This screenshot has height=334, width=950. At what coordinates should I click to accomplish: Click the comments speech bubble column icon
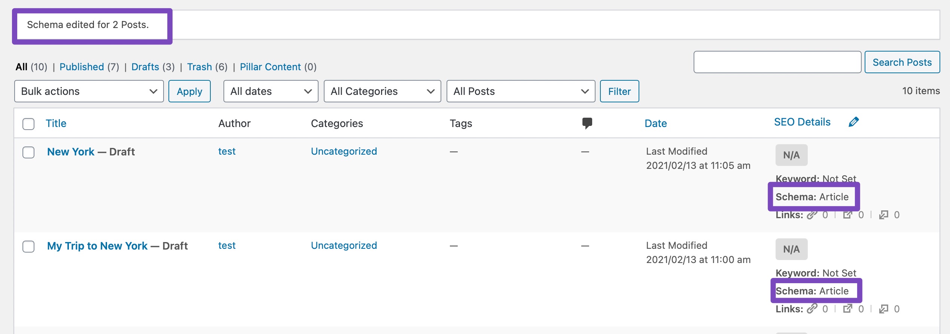(x=587, y=123)
